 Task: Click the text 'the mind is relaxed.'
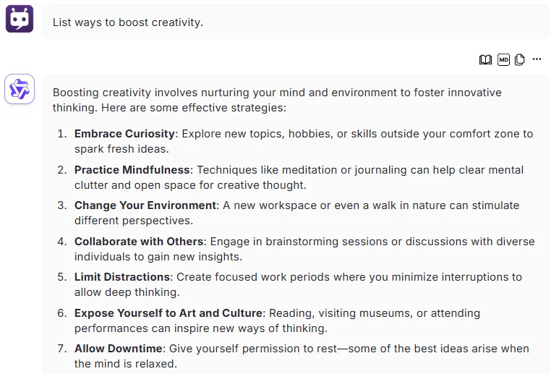click(x=126, y=364)
